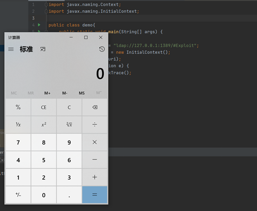Click the MS memory store button
Image resolution: width=257 pixels, height=211 pixels.
82,93
